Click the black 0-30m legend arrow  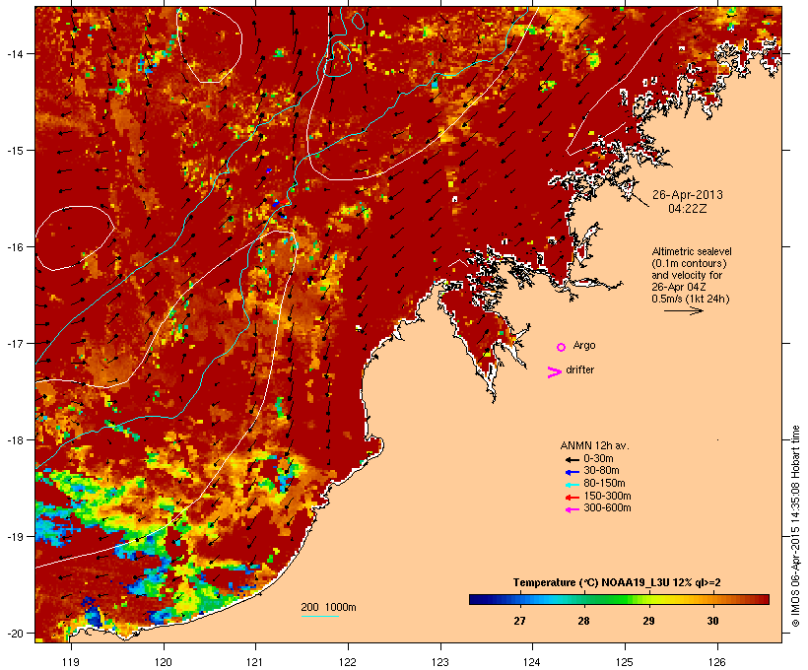572,459
